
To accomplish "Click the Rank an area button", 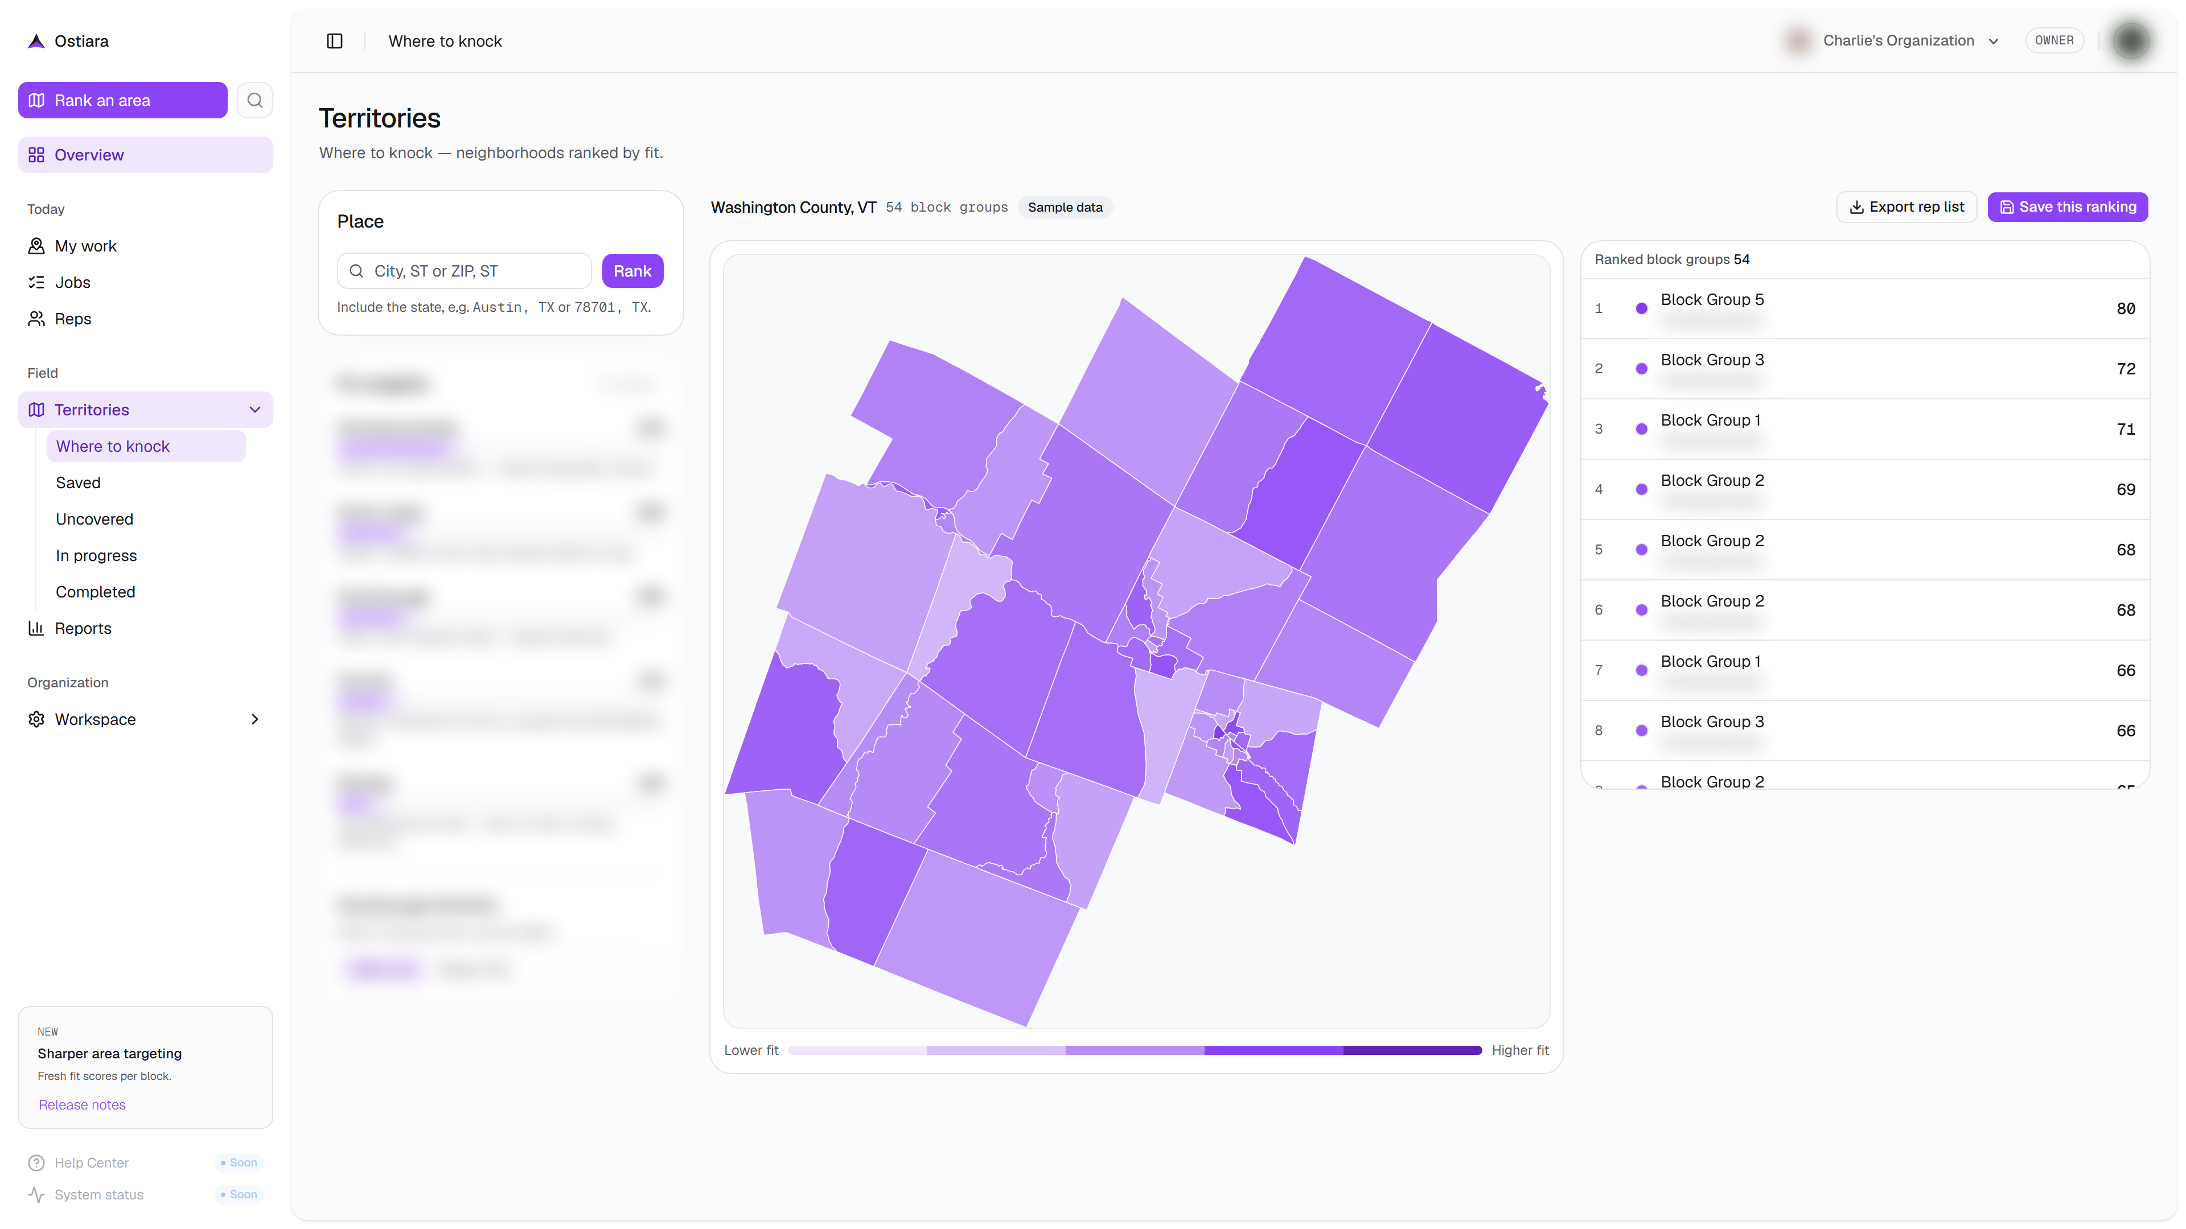I will tap(122, 100).
